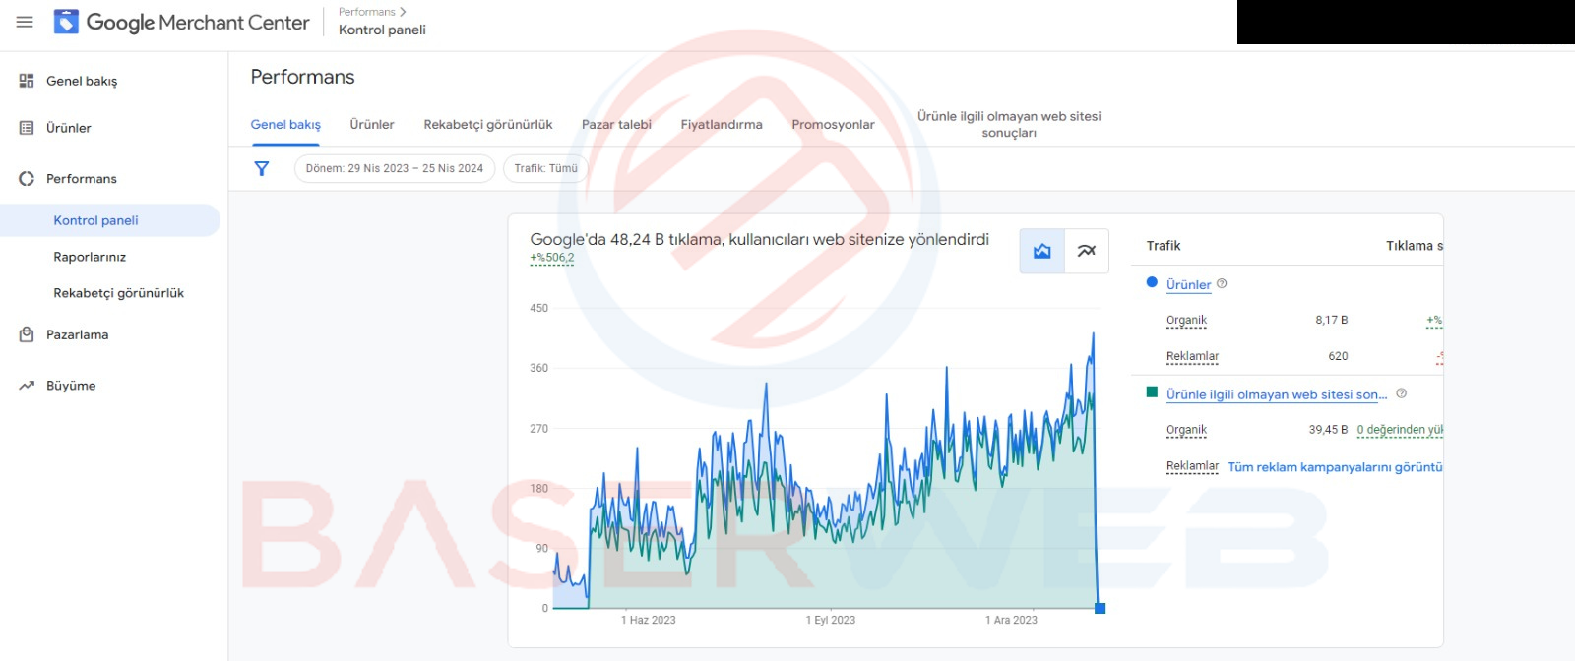Screen dimensions: 1575x661
Task: Open the Tüm reklam kampanyalarını görüntüle link
Action: [1334, 467]
